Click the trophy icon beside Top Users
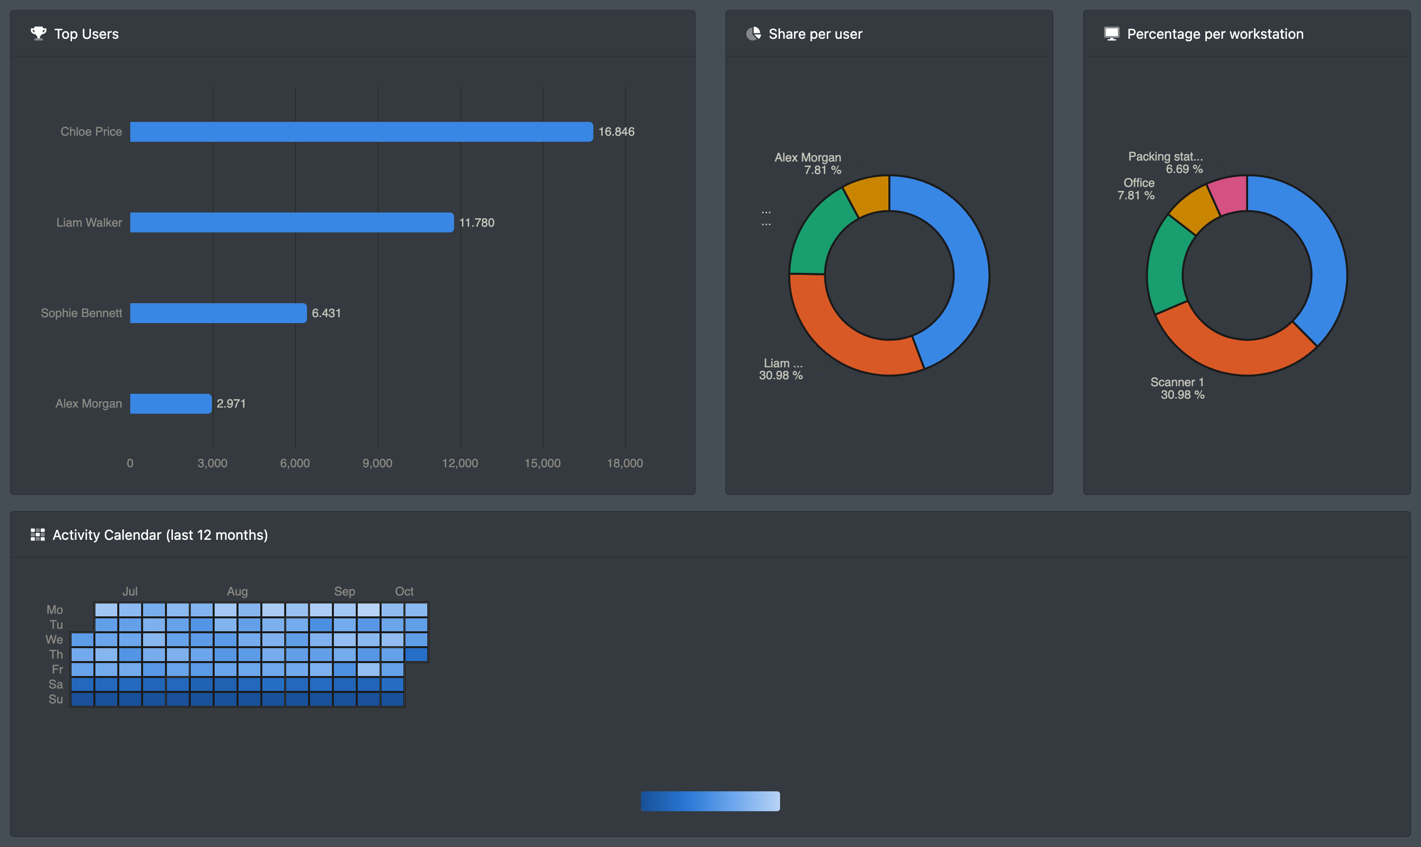The image size is (1421, 847). pos(38,34)
